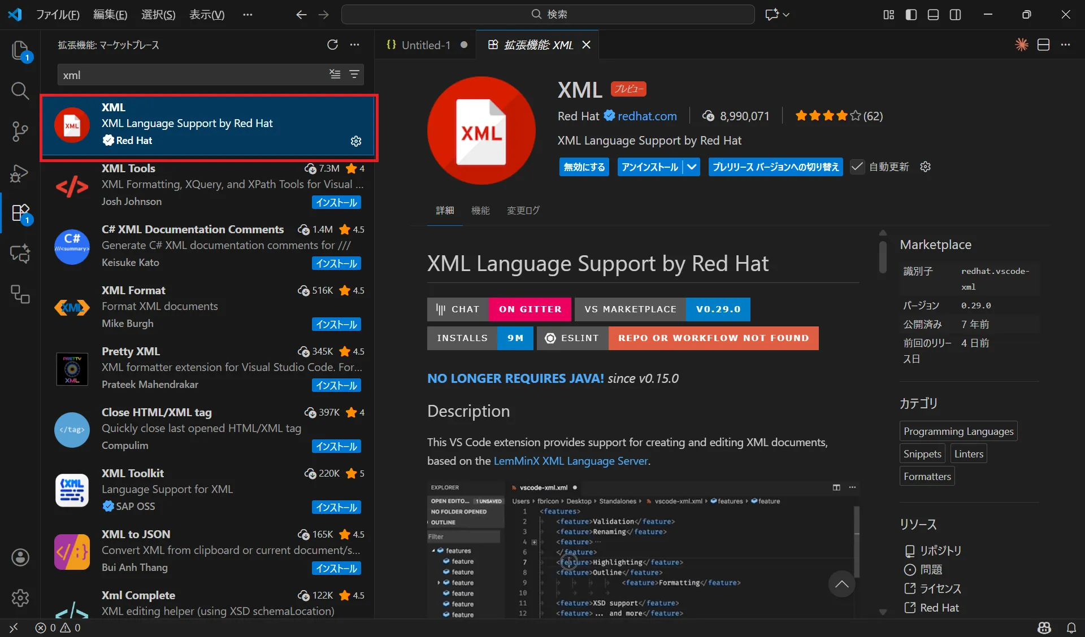Toggle the primary sidebar layout button
1085x637 pixels.
point(911,15)
